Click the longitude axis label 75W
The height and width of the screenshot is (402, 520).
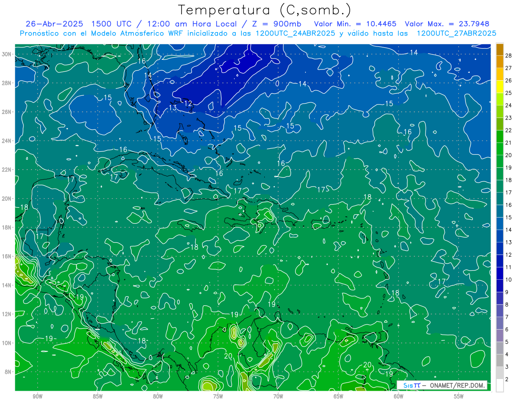coord(218,396)
